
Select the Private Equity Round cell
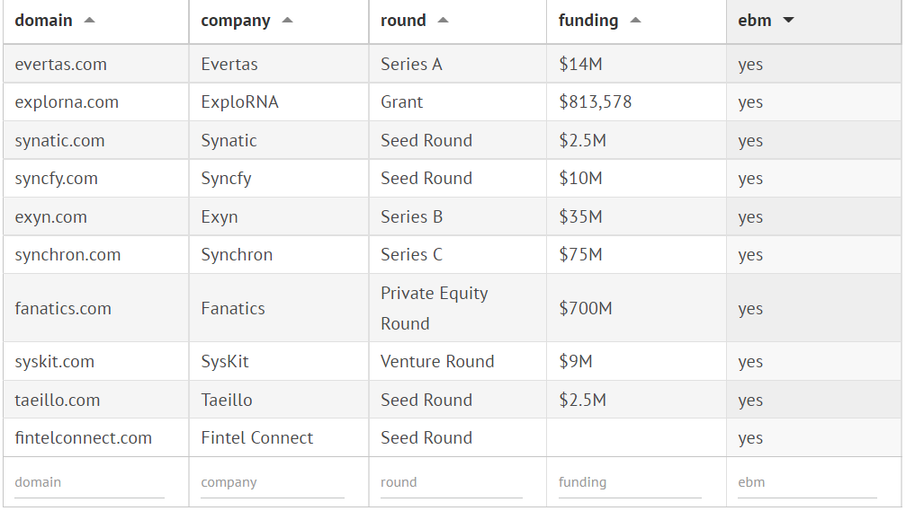[435, 308]
